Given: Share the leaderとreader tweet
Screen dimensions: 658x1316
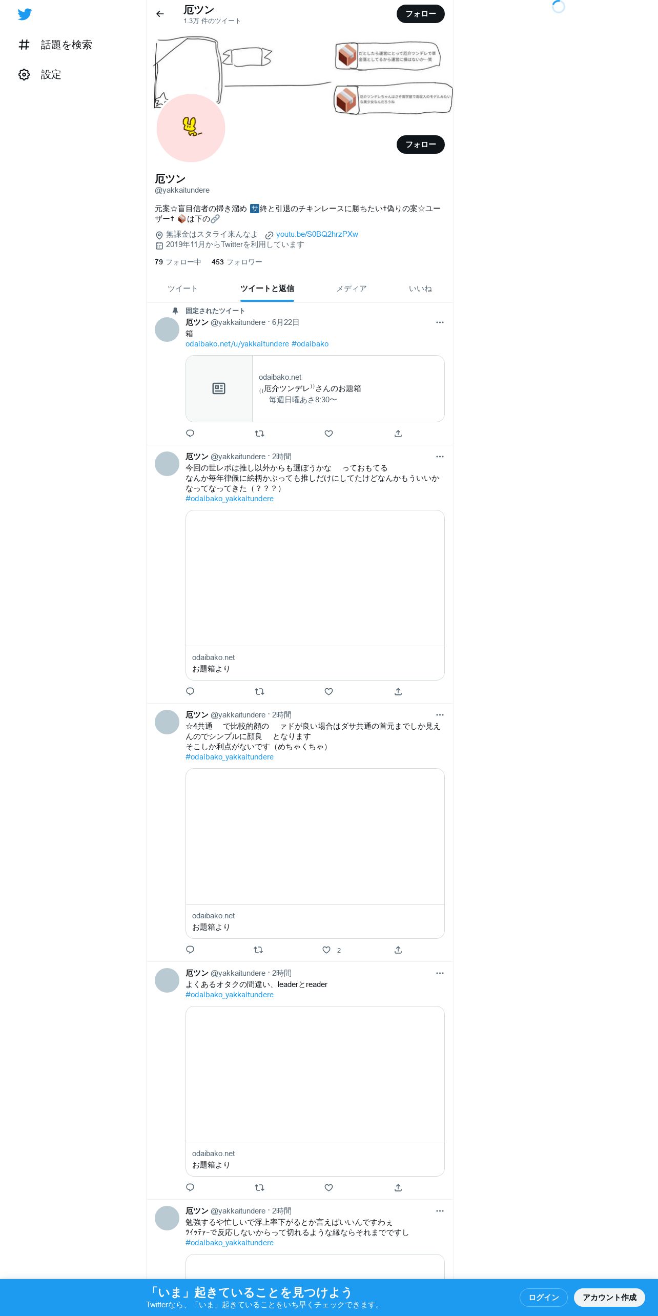Looking at the screenshot, I should pos(398,1188).
